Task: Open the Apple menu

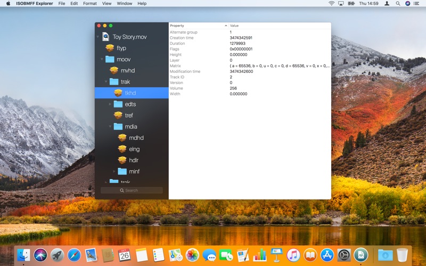Action: coord(8,4)
